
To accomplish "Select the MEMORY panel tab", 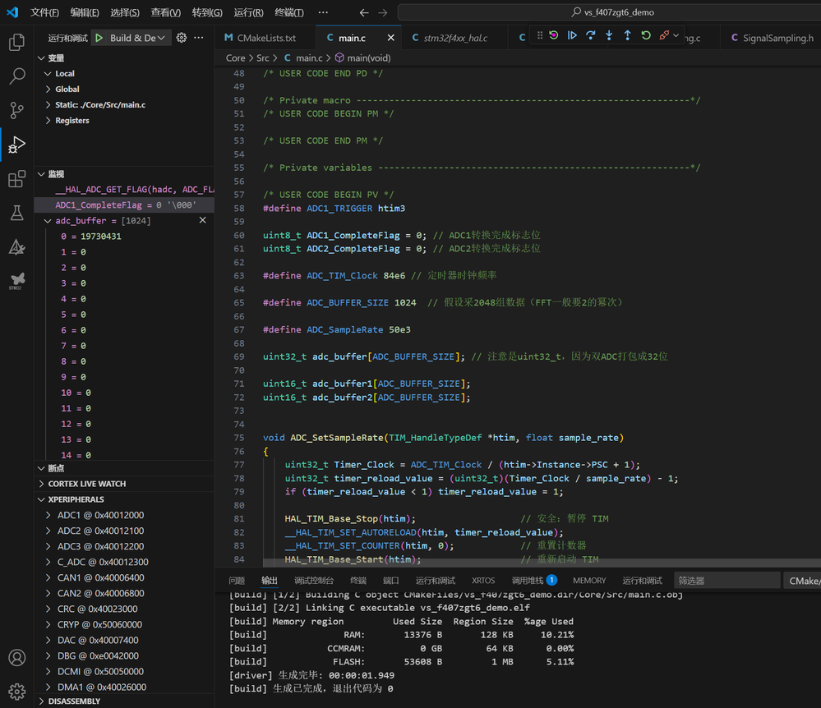I will coord(589,581).
